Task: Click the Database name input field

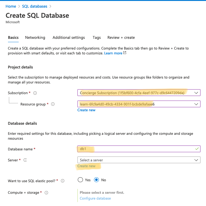Action: click(139, 149)
